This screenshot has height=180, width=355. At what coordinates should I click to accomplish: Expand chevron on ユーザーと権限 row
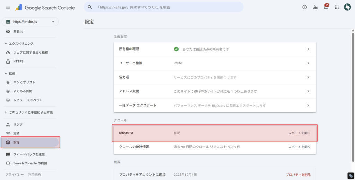tap(308, 63)
